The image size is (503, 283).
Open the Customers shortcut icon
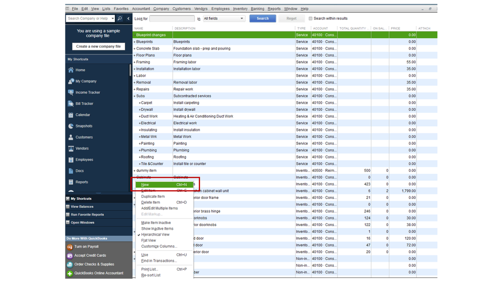pos(71,137)
